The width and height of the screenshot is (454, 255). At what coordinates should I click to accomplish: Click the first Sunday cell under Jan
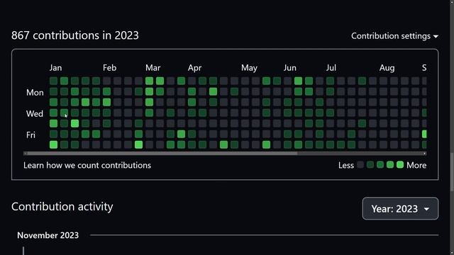(x=53, y=81)
